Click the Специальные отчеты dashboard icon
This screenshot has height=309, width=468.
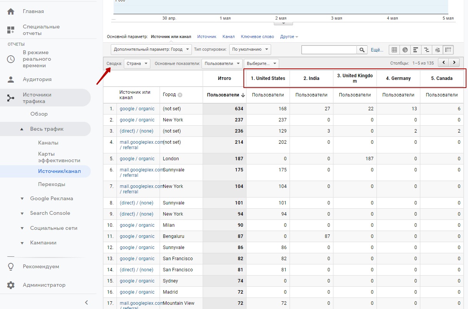(11, 30)
